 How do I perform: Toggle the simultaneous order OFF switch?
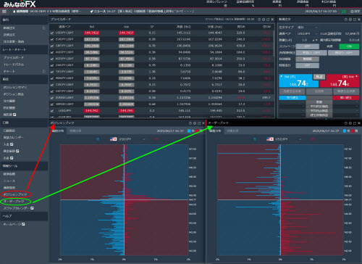[x=308, y=65]
